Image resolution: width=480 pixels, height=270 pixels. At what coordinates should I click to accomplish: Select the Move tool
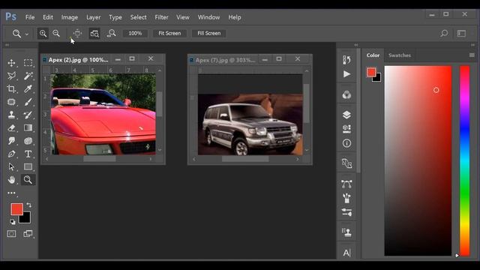pyautogui.click(x=12, y=63)
